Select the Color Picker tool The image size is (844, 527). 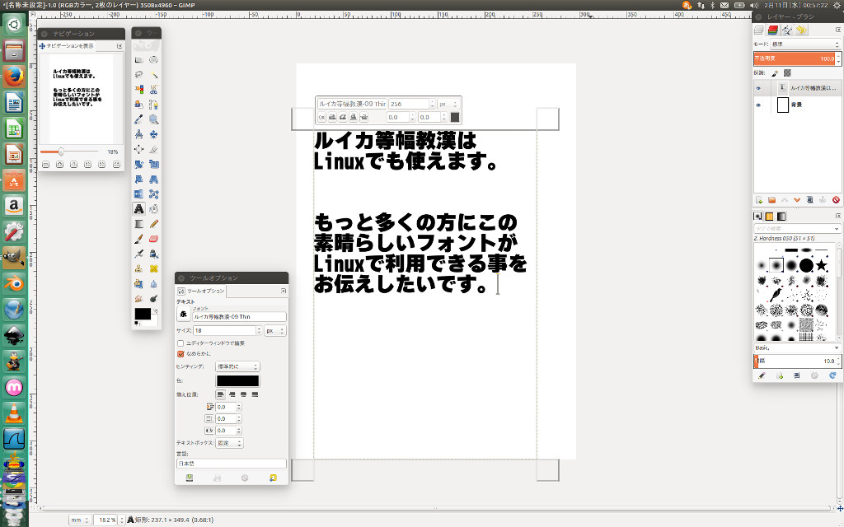(x=138, y=119)
